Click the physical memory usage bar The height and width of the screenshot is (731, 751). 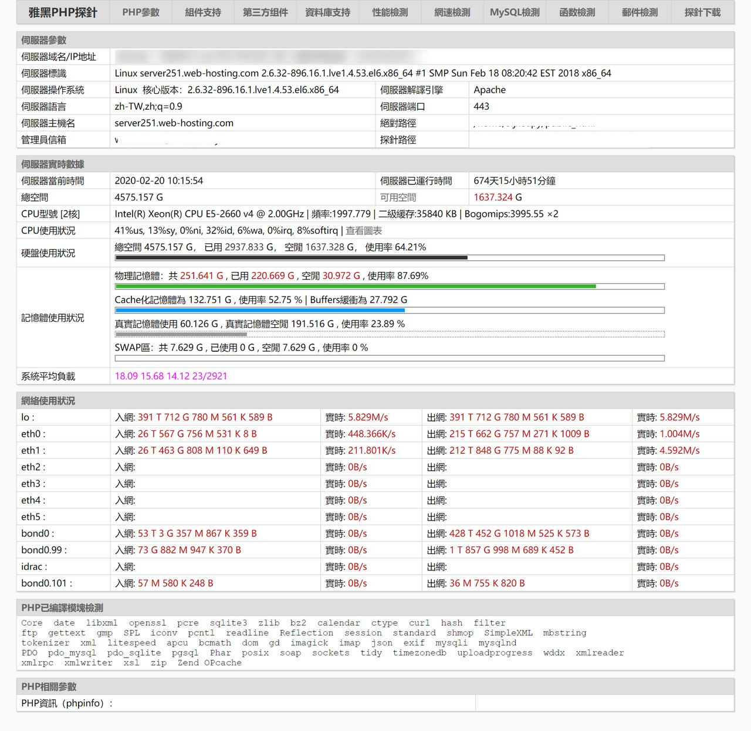coord(389,286)
